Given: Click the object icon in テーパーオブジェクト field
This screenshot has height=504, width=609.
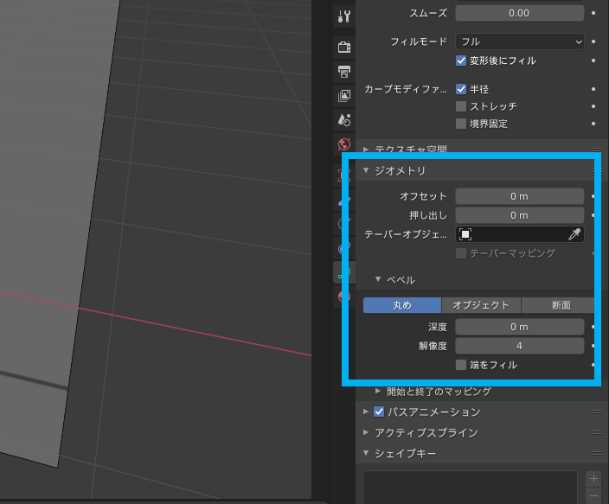Looking at the screenshot, I should pyautogui.click(x=465, y=234).
